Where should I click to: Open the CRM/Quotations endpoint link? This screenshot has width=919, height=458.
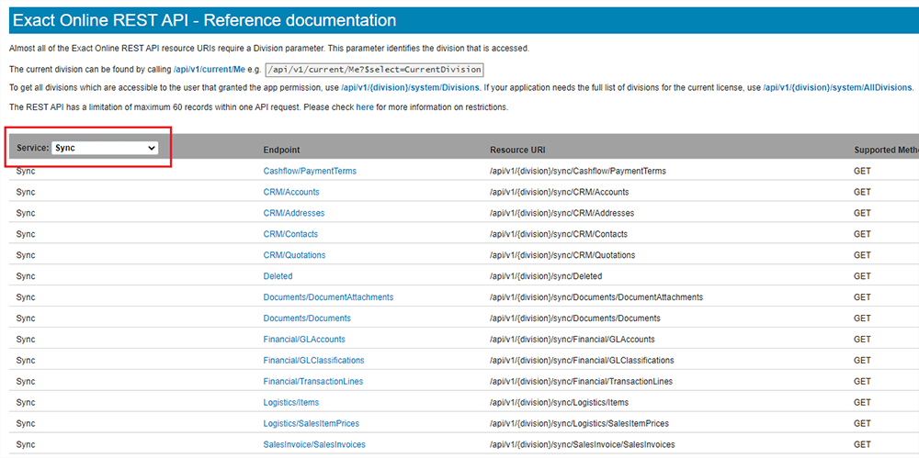294,255
